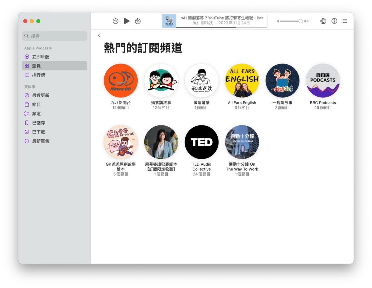Open the News98 九八新聞台 channel logo
The image size is (372, 288).
(x=121, y=81)
